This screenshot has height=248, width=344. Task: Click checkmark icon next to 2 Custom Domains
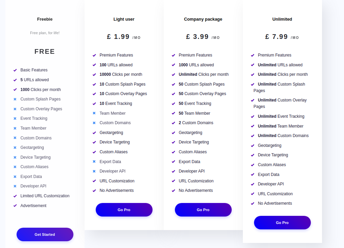[x=173, y=123]
